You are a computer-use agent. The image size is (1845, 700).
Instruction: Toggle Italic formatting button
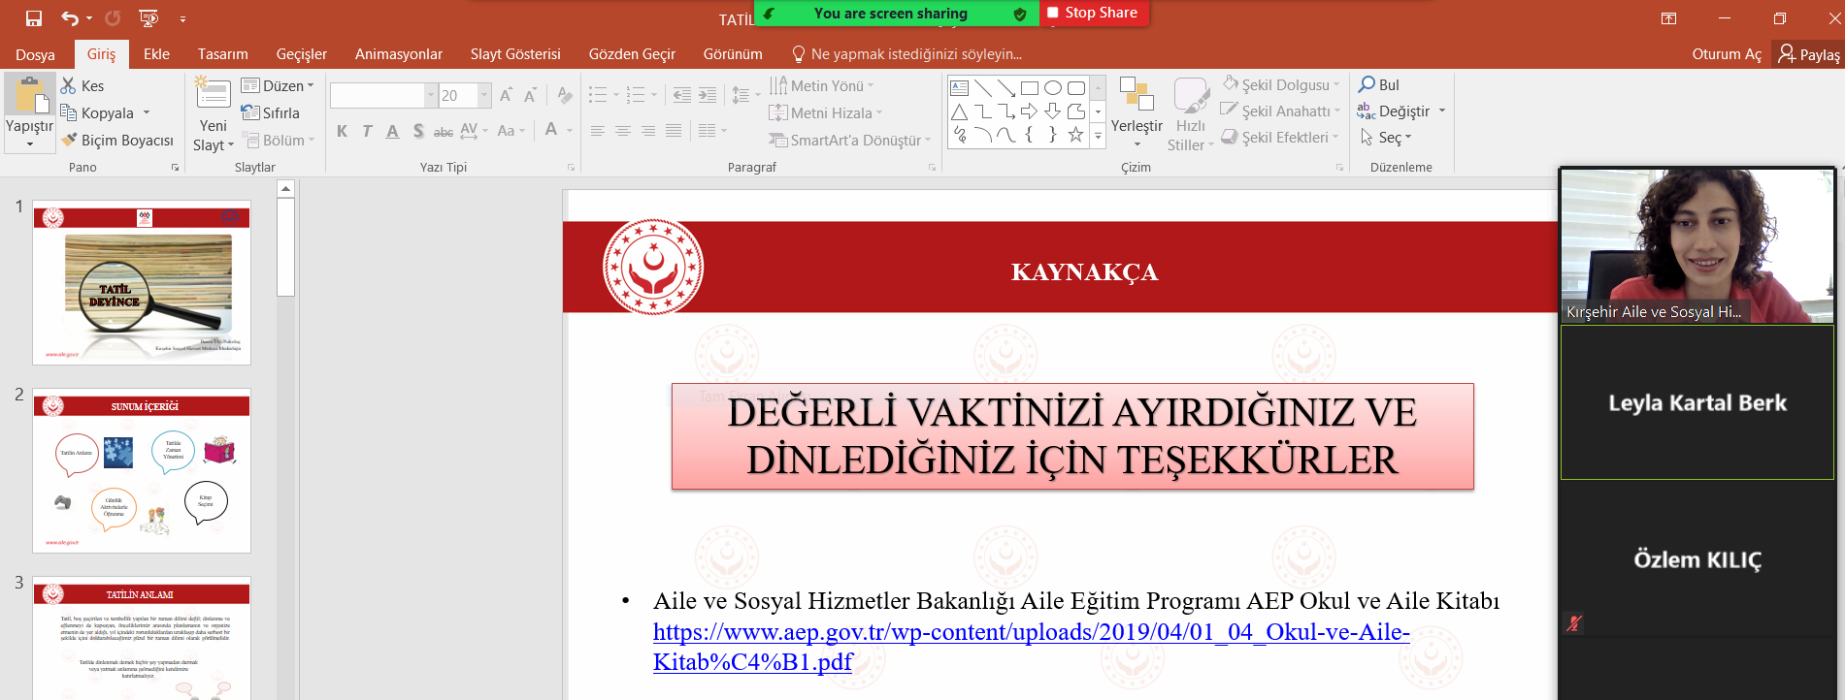click(367, 131)
